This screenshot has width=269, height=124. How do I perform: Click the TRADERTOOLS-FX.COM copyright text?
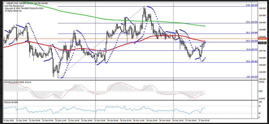(24, 8)
